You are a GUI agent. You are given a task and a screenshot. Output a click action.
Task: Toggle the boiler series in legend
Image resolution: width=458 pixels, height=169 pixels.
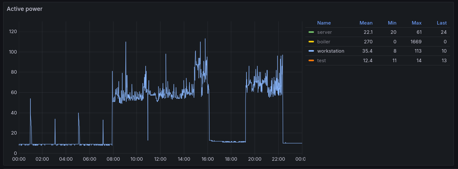(x=324, y=42)
